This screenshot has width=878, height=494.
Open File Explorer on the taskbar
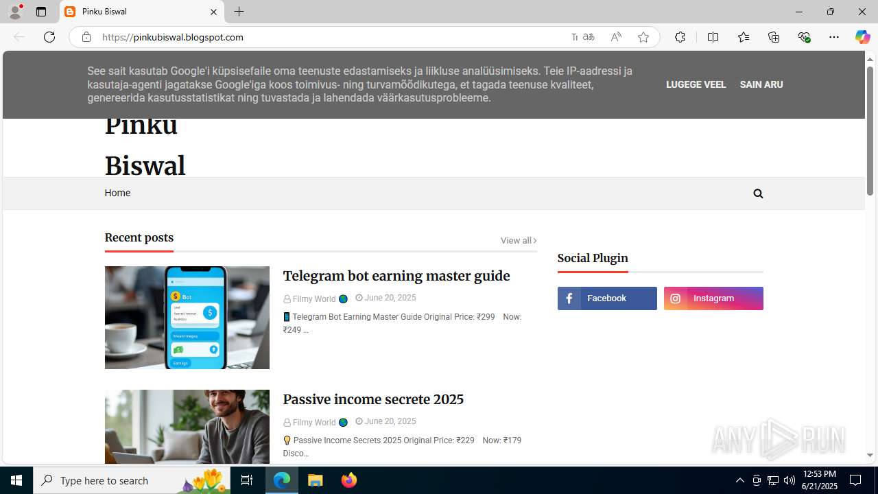click(316, 480)
